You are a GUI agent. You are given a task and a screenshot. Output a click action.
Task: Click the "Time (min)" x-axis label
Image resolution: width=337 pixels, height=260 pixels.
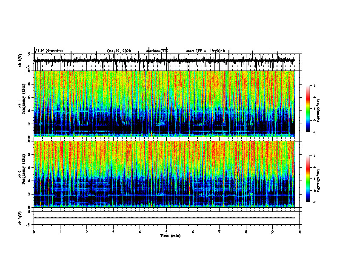(170, 236)
